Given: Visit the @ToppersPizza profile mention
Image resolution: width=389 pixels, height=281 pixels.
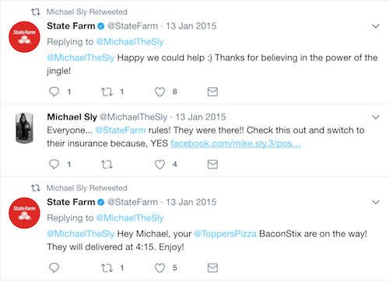Looking at the screenshot, I should [225, 234].
